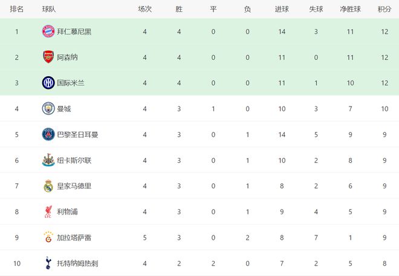Open the 拜仁慕尼黑 team link
The image size is (399, 276).
point(74,31)
